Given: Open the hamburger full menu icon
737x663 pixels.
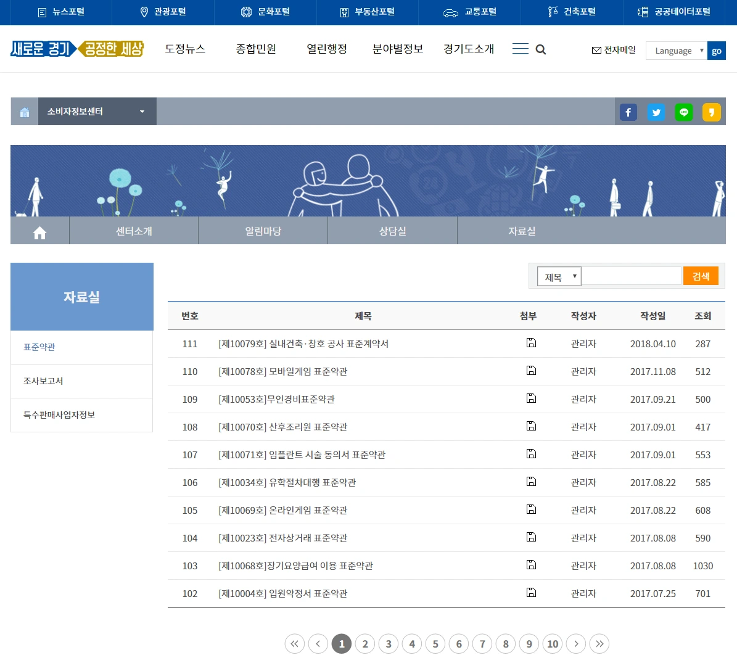Looking at the screenshot, I should (x=521, y=49).
